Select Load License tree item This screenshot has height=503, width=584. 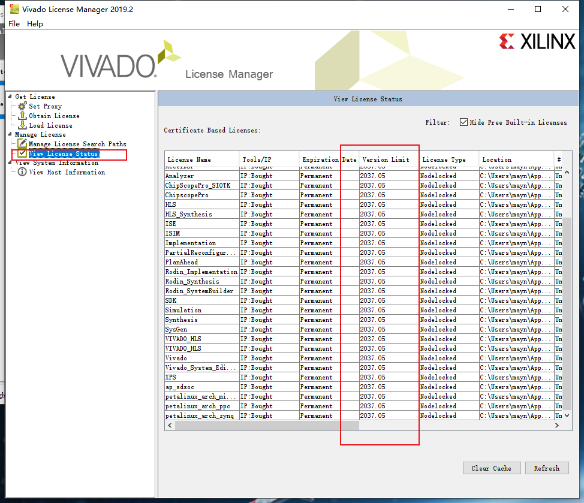click(50, 125)
